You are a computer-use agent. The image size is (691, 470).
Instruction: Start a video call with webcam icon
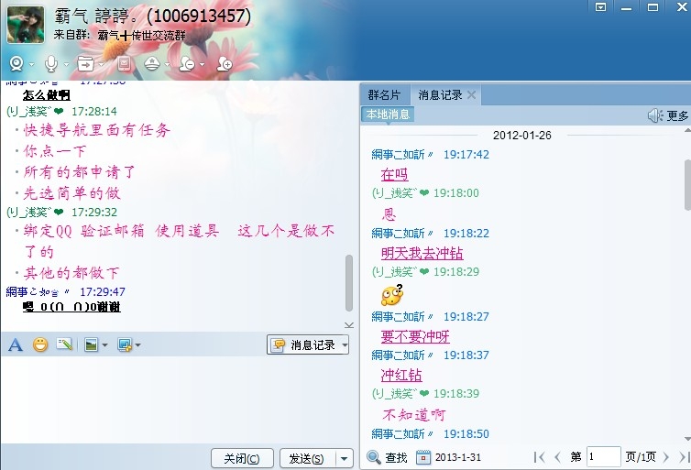[x=16, y=64]
